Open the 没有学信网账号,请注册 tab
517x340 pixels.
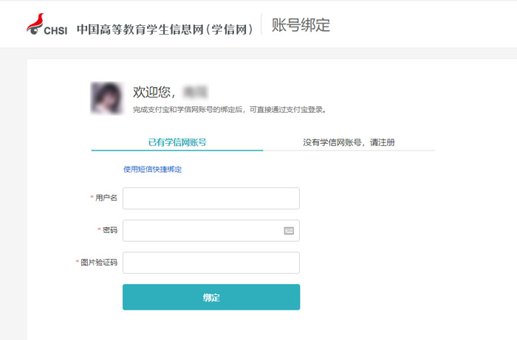click(x=349, y=142)
